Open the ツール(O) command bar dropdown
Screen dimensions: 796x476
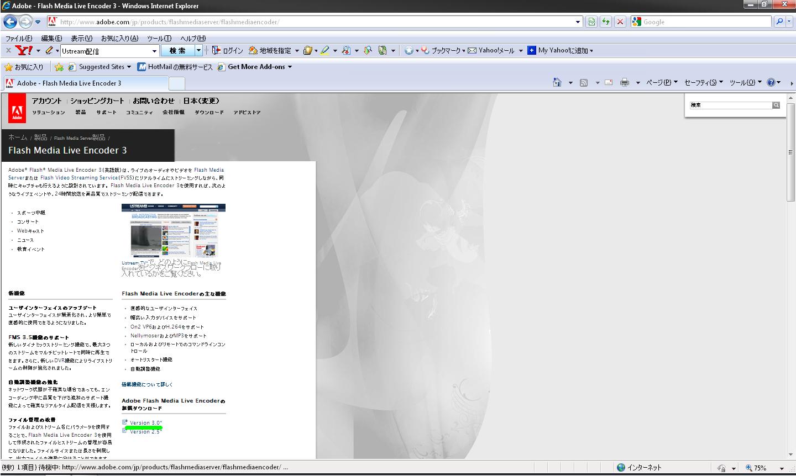pyautogui.click(x=746, y=82)
